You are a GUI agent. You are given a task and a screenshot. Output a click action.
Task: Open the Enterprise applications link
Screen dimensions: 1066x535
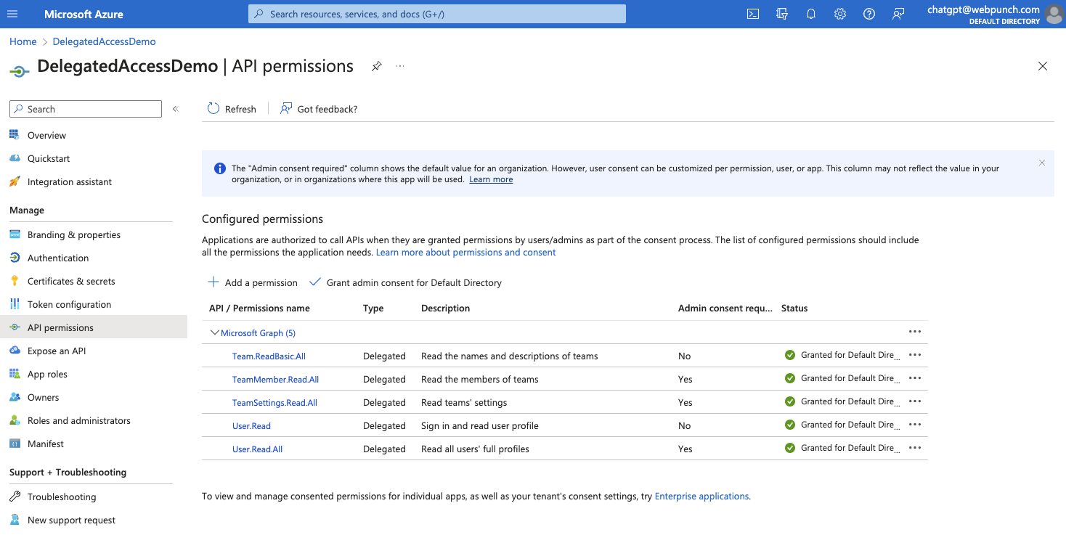[x=701, y=496]
